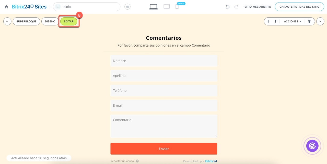
Task: Delete the block with trash icon
Action: click(x=309, y=21)
